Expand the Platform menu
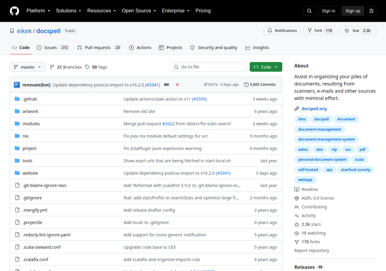Viewport: 386px width, 271px height. click(38, 11)
